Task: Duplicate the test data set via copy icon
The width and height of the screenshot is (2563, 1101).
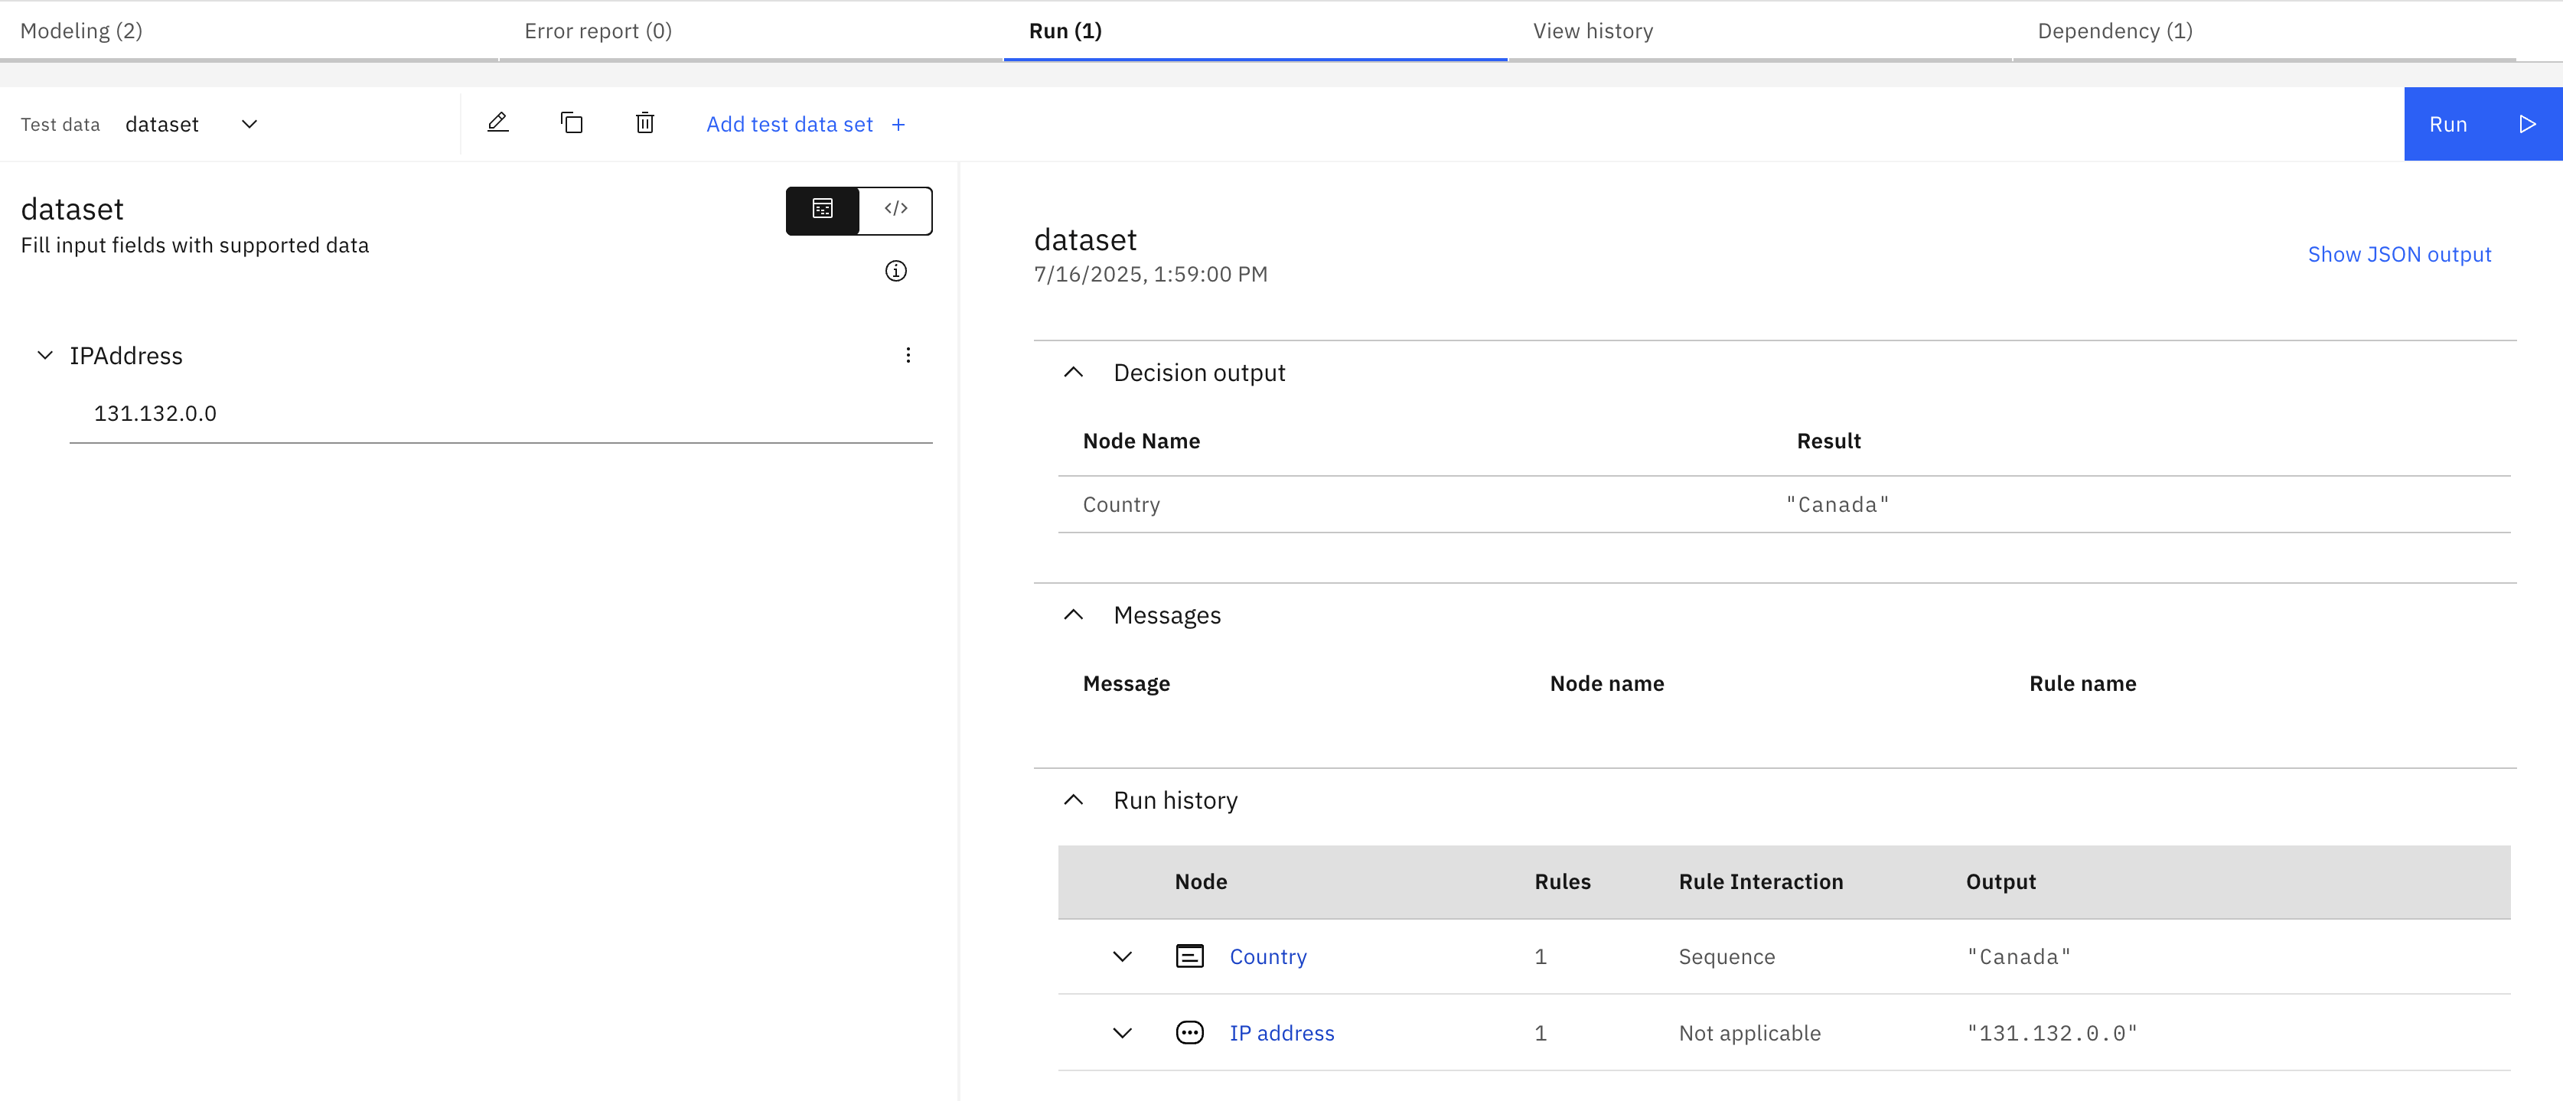Action: click(x=571, y=123)
